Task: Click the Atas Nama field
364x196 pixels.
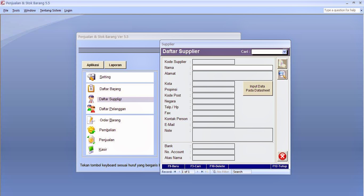Action: click(213, 158)
